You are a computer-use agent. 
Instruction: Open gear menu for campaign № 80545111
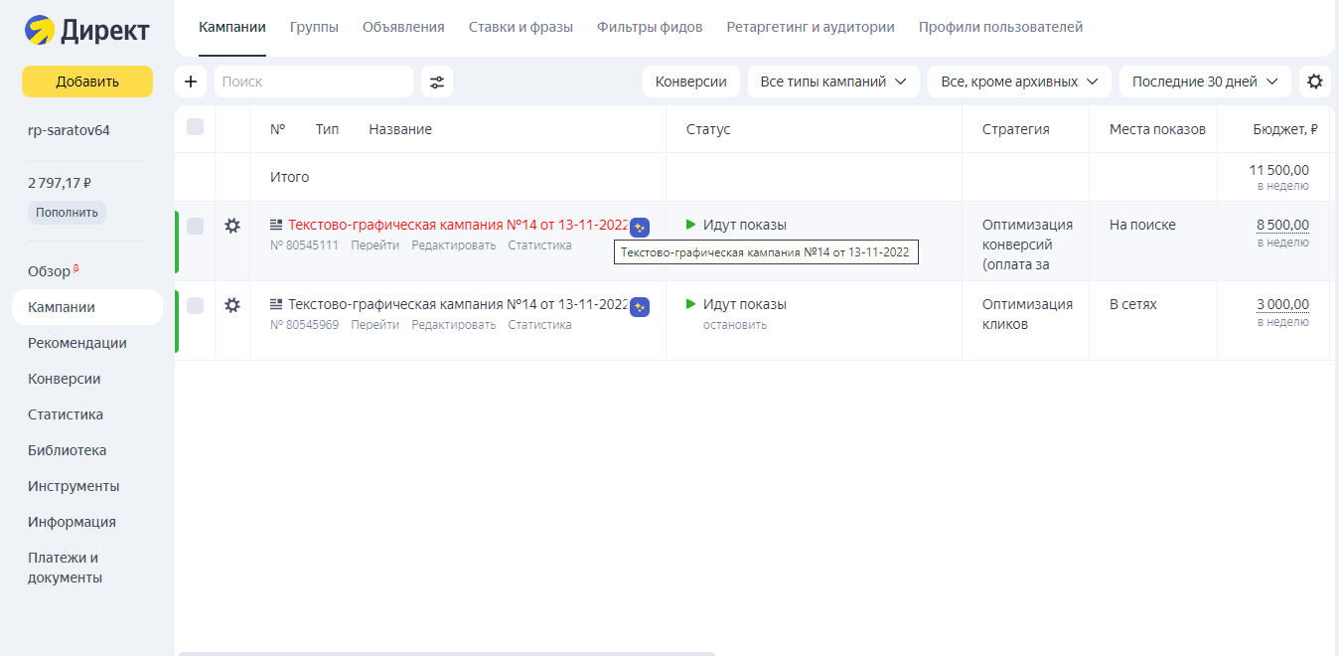pos(232,226)
